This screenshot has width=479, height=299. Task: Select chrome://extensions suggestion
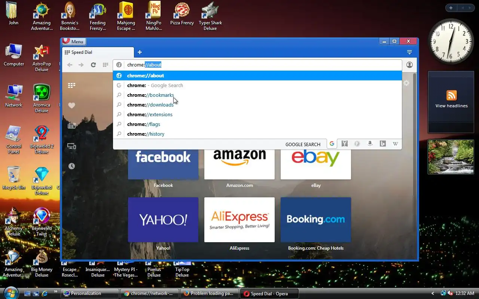(257, 114)
